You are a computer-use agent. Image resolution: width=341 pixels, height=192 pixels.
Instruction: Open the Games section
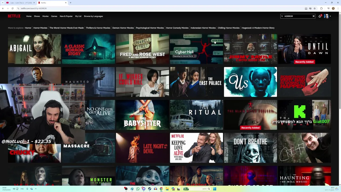click(x=54, y=16)
